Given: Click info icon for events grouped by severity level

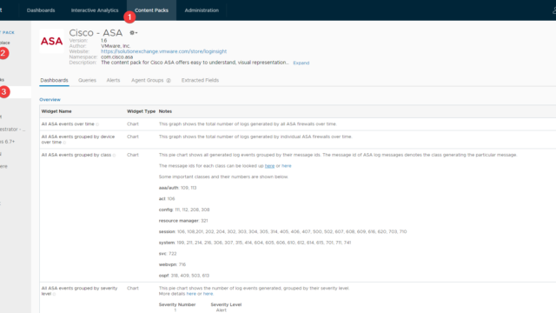Looking at the screenshot, I should pyautogui.click(x=54, y=294).
